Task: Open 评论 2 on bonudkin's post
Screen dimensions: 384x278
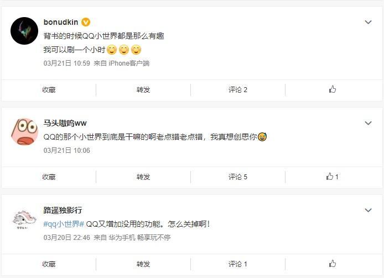Action: pos(238,89)
